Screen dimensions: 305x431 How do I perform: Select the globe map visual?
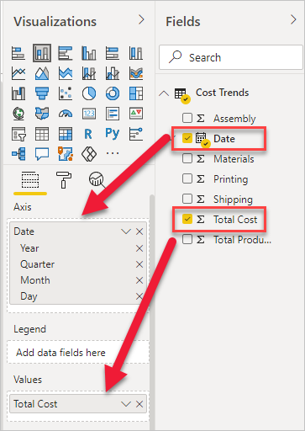tap(18, 114)
